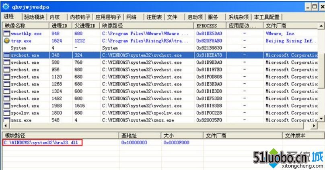
Task: Switch to the 进程 tab
Action: click(x=9, y=16)
